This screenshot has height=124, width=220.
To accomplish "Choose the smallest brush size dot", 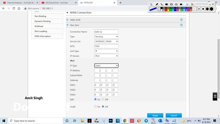I will coord(195,9).
